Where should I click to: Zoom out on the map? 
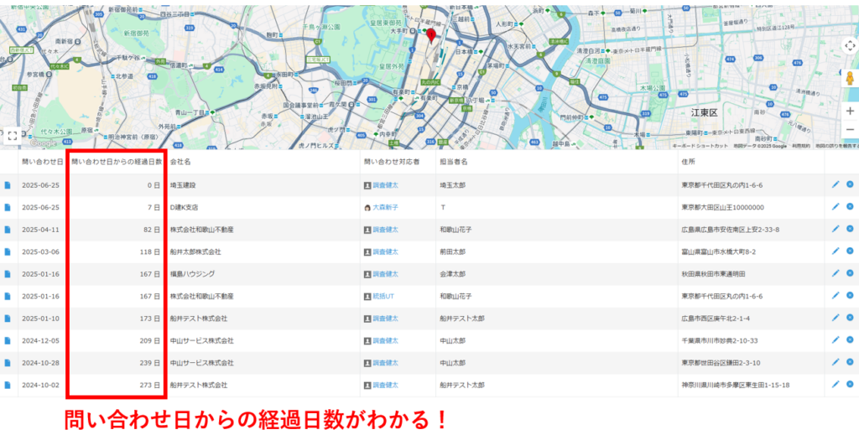tap(850, 130)
